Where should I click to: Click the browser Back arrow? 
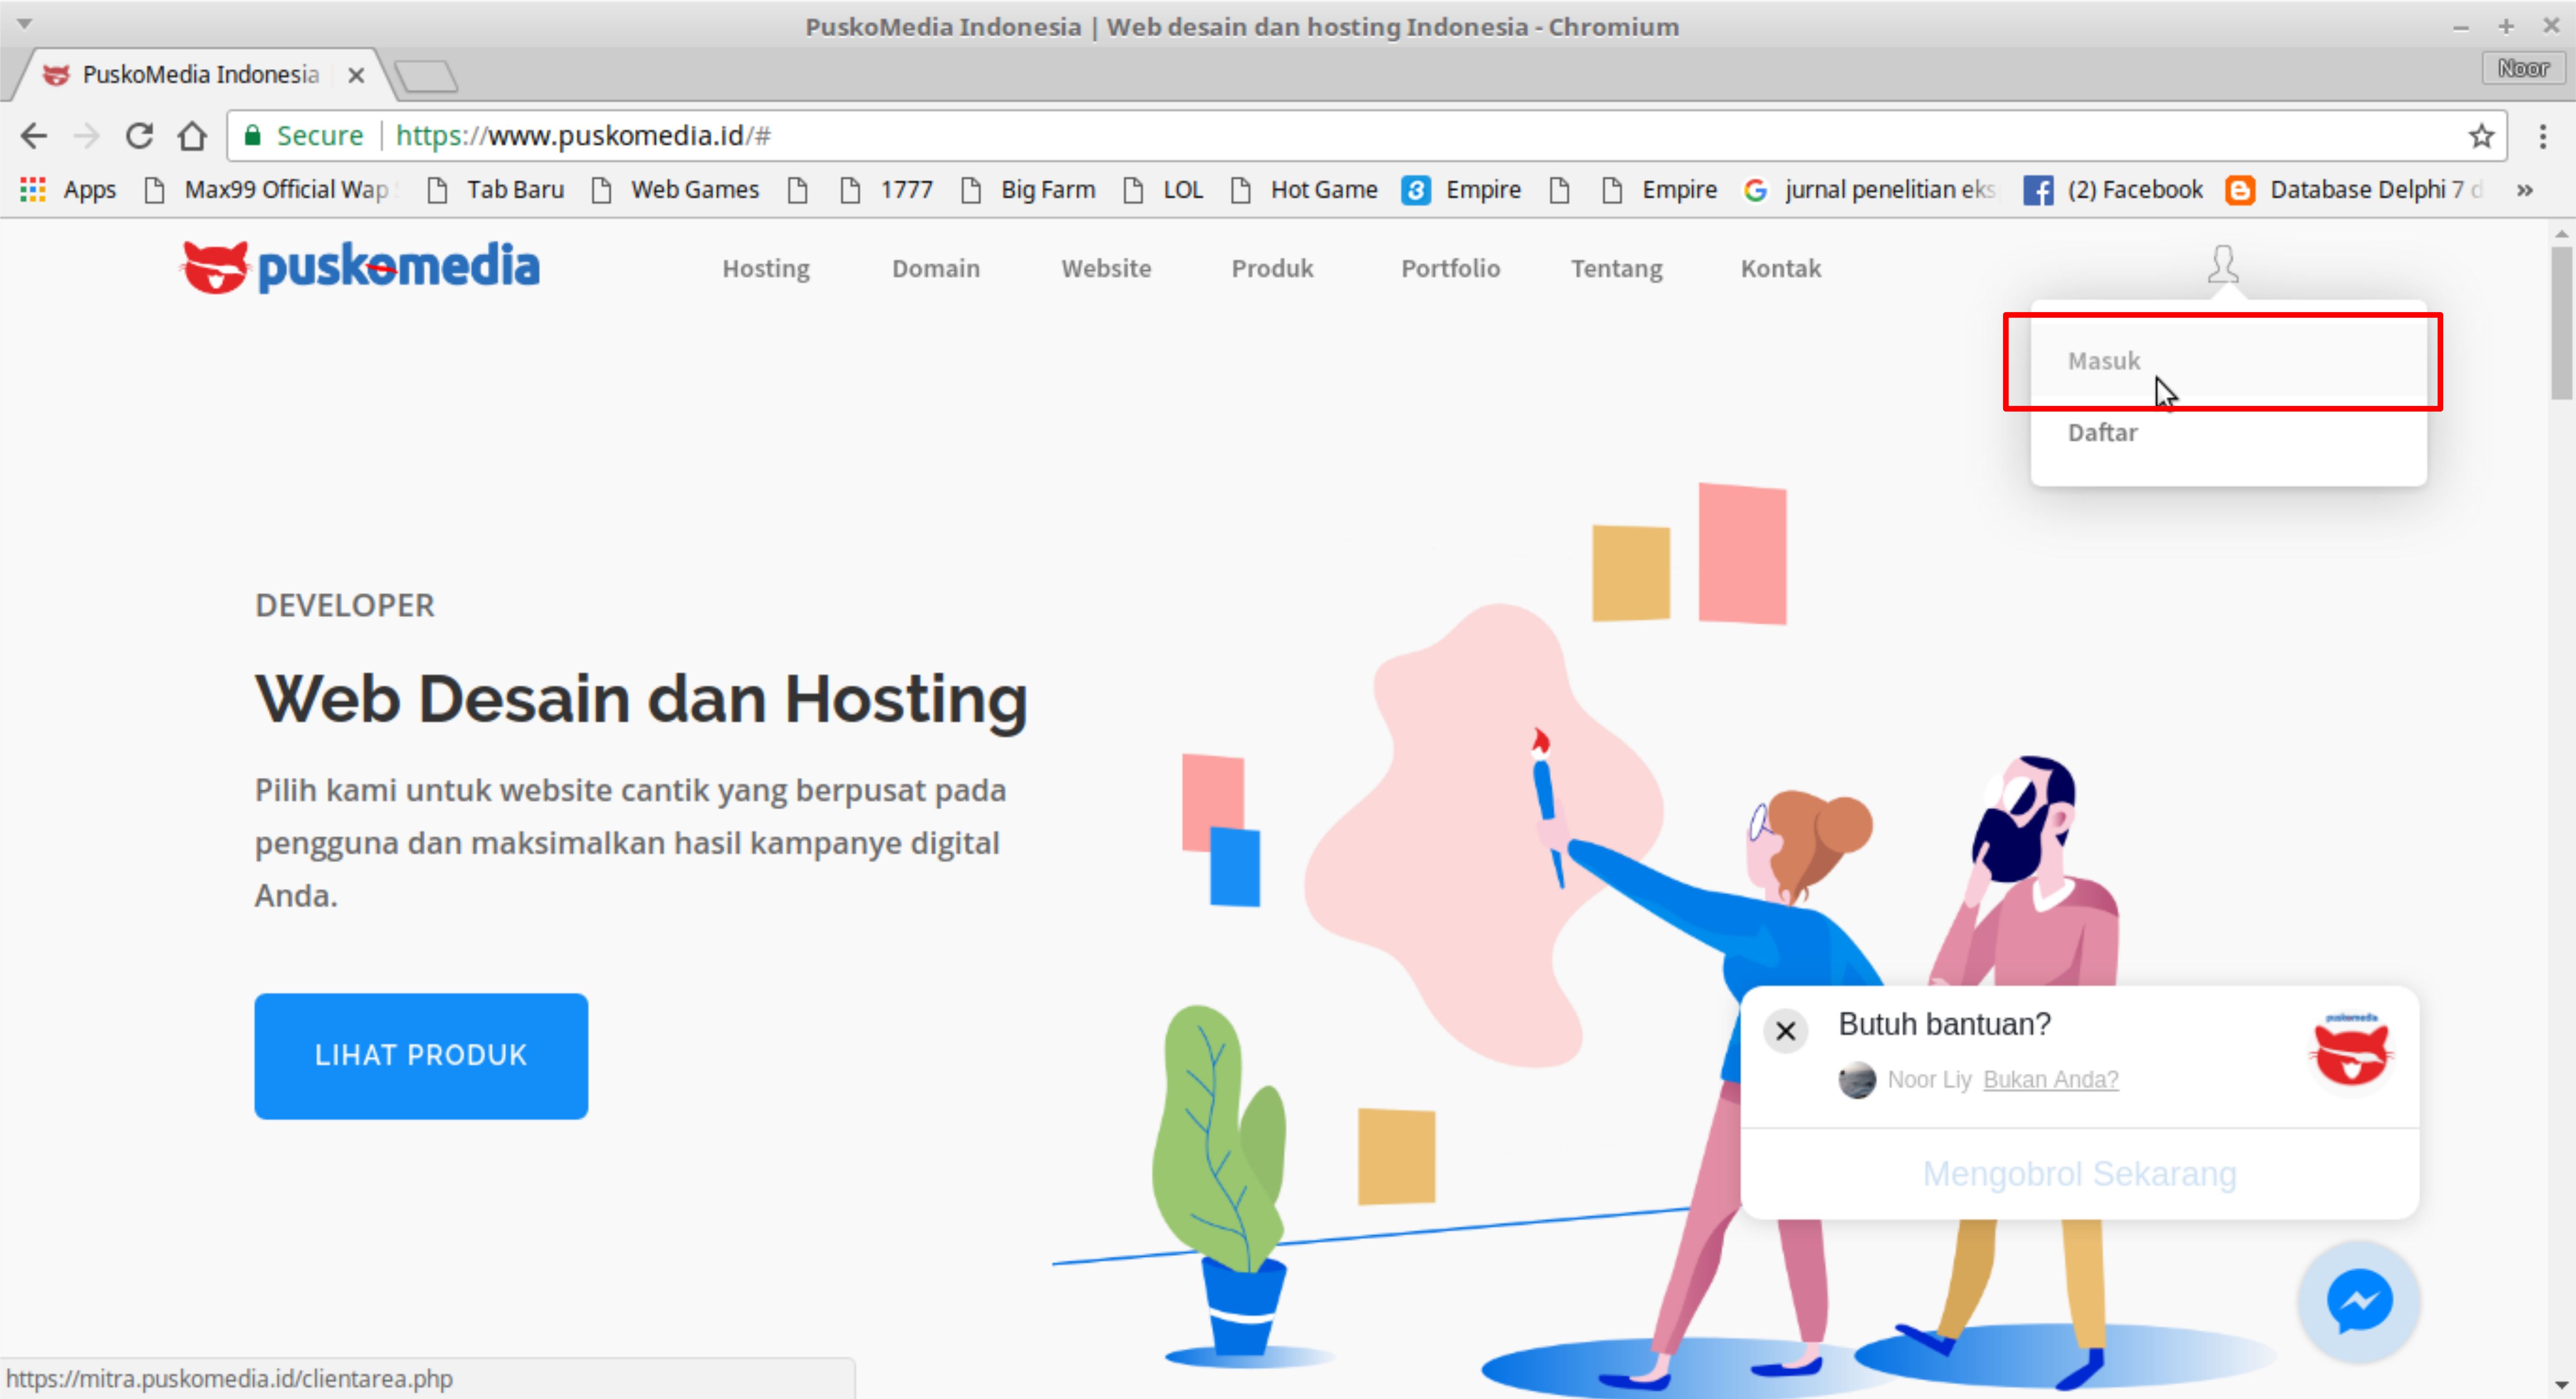click(34, 135)
